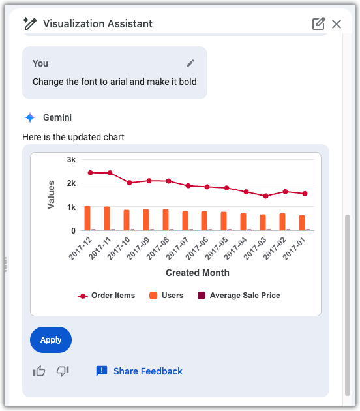Click the vertical scrollbar thumb
The width and height of the screenshot is (360, 411).
click(348, 305)
